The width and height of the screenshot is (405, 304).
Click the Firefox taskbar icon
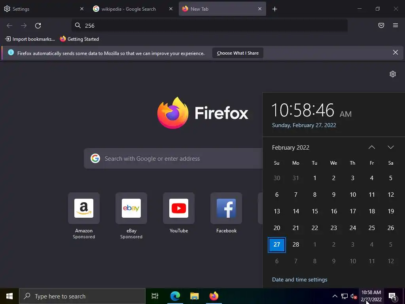(214, 296)
